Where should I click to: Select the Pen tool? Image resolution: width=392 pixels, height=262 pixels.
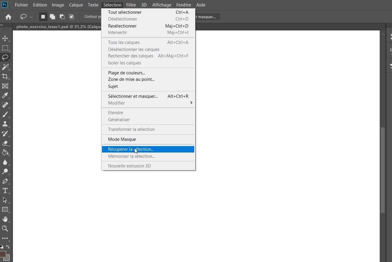(5, 181)
